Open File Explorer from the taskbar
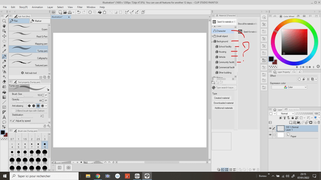The width and height of the screenshot is (321, 180). coord(88,176)
